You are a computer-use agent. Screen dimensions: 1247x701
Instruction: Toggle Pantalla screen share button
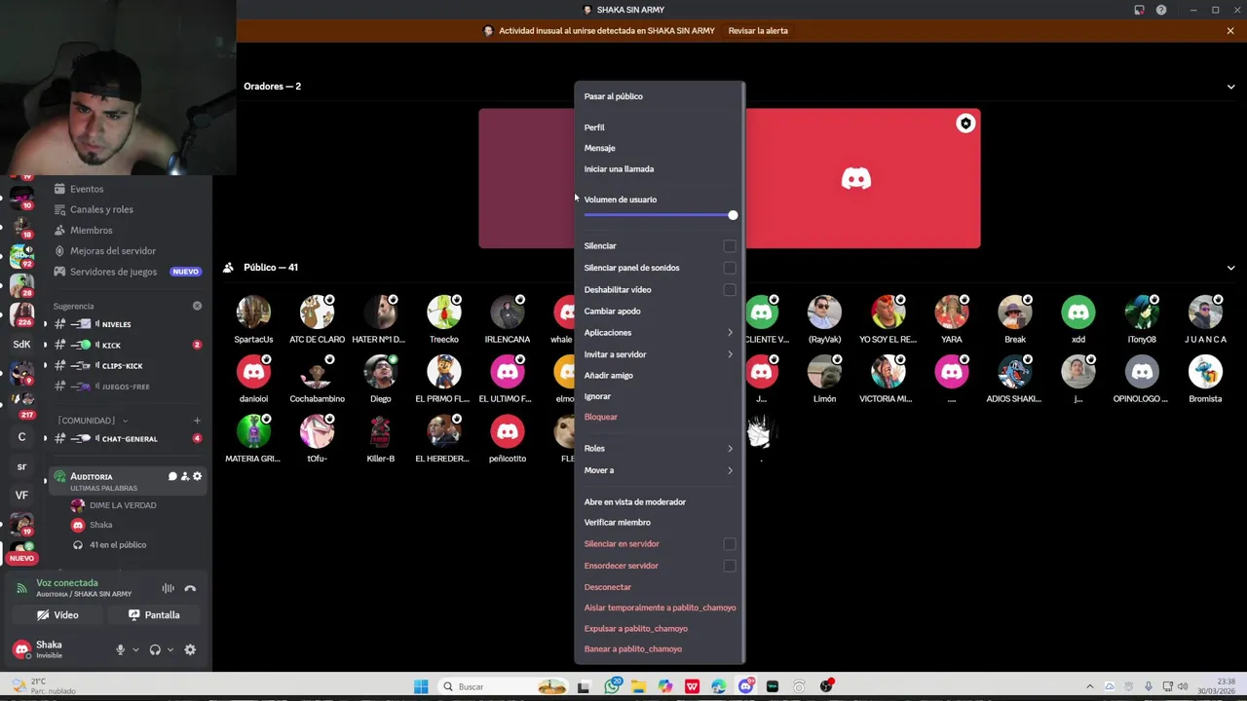coord(154,615)
